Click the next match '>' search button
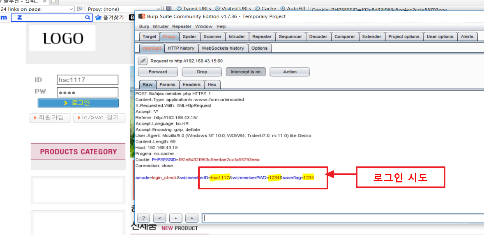 (192, 218)
